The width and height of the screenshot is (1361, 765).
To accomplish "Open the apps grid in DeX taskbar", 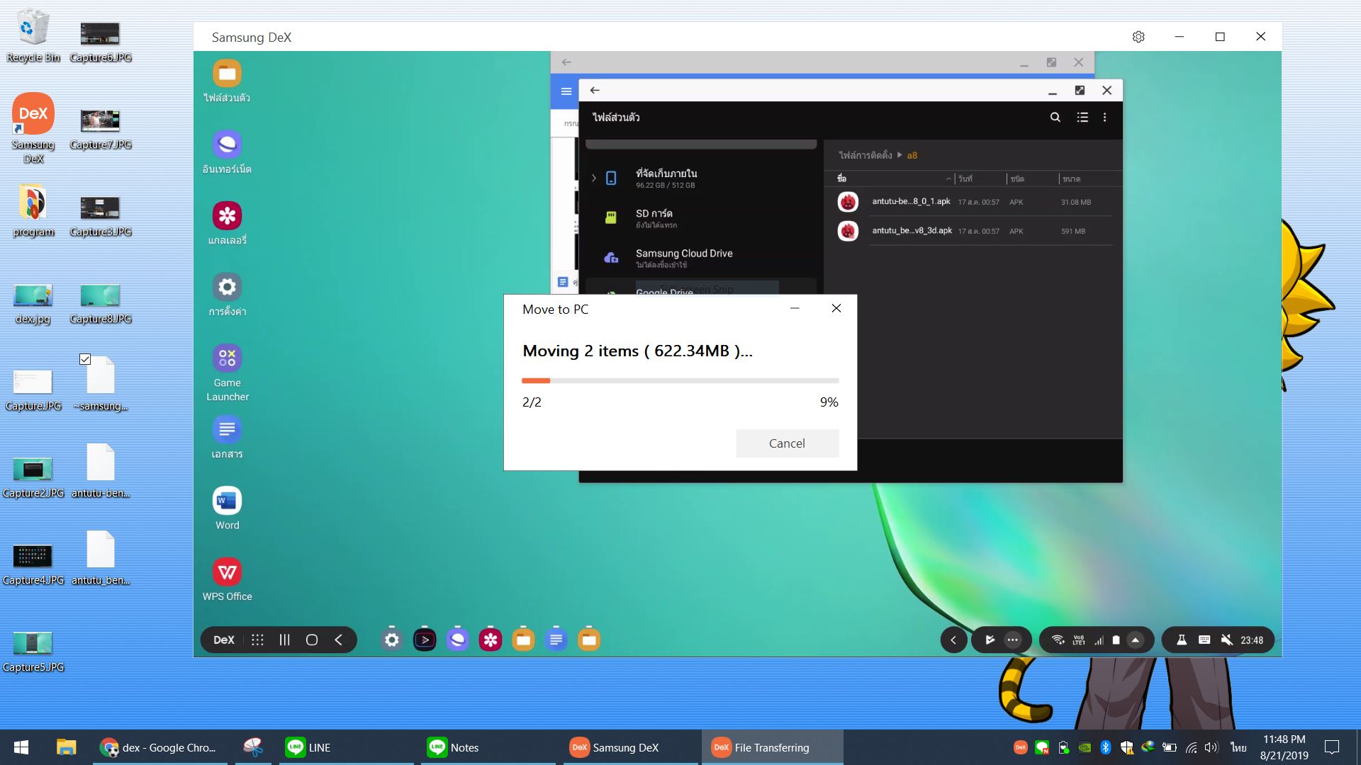I will (257, 640).
